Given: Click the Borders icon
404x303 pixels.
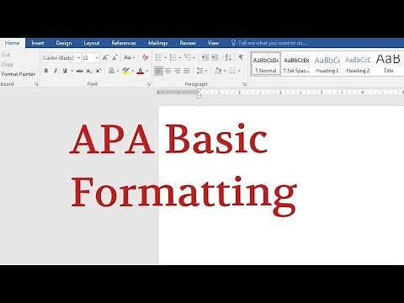Looking at the screenshot, I should 232,71.
